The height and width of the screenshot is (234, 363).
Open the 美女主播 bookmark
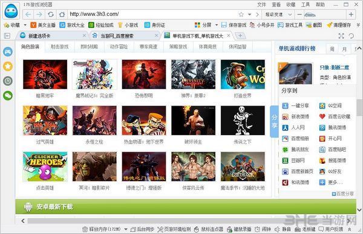(x=43, y=25)
